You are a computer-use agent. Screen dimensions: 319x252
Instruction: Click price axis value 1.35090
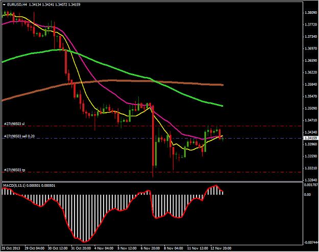(311, 109)
